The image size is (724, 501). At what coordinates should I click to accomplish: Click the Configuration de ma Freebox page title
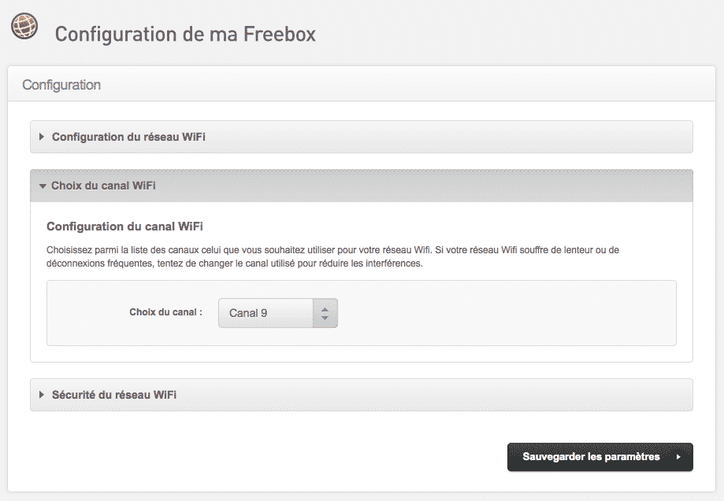(185, 35)
